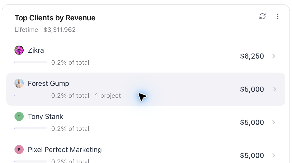
Task: Open the Zikra client name
Action: point(36,50)
